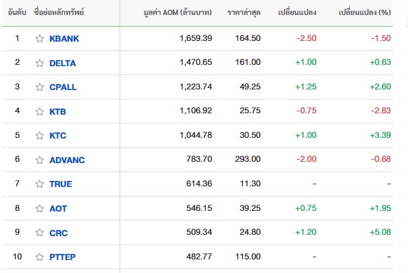Sort by ราคาล่าสุด column header

tap(244, 12)
